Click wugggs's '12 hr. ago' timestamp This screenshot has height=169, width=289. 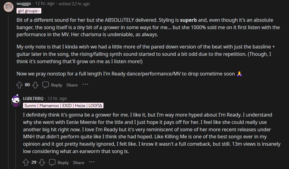pyautogui.click(x=45, y=3)
